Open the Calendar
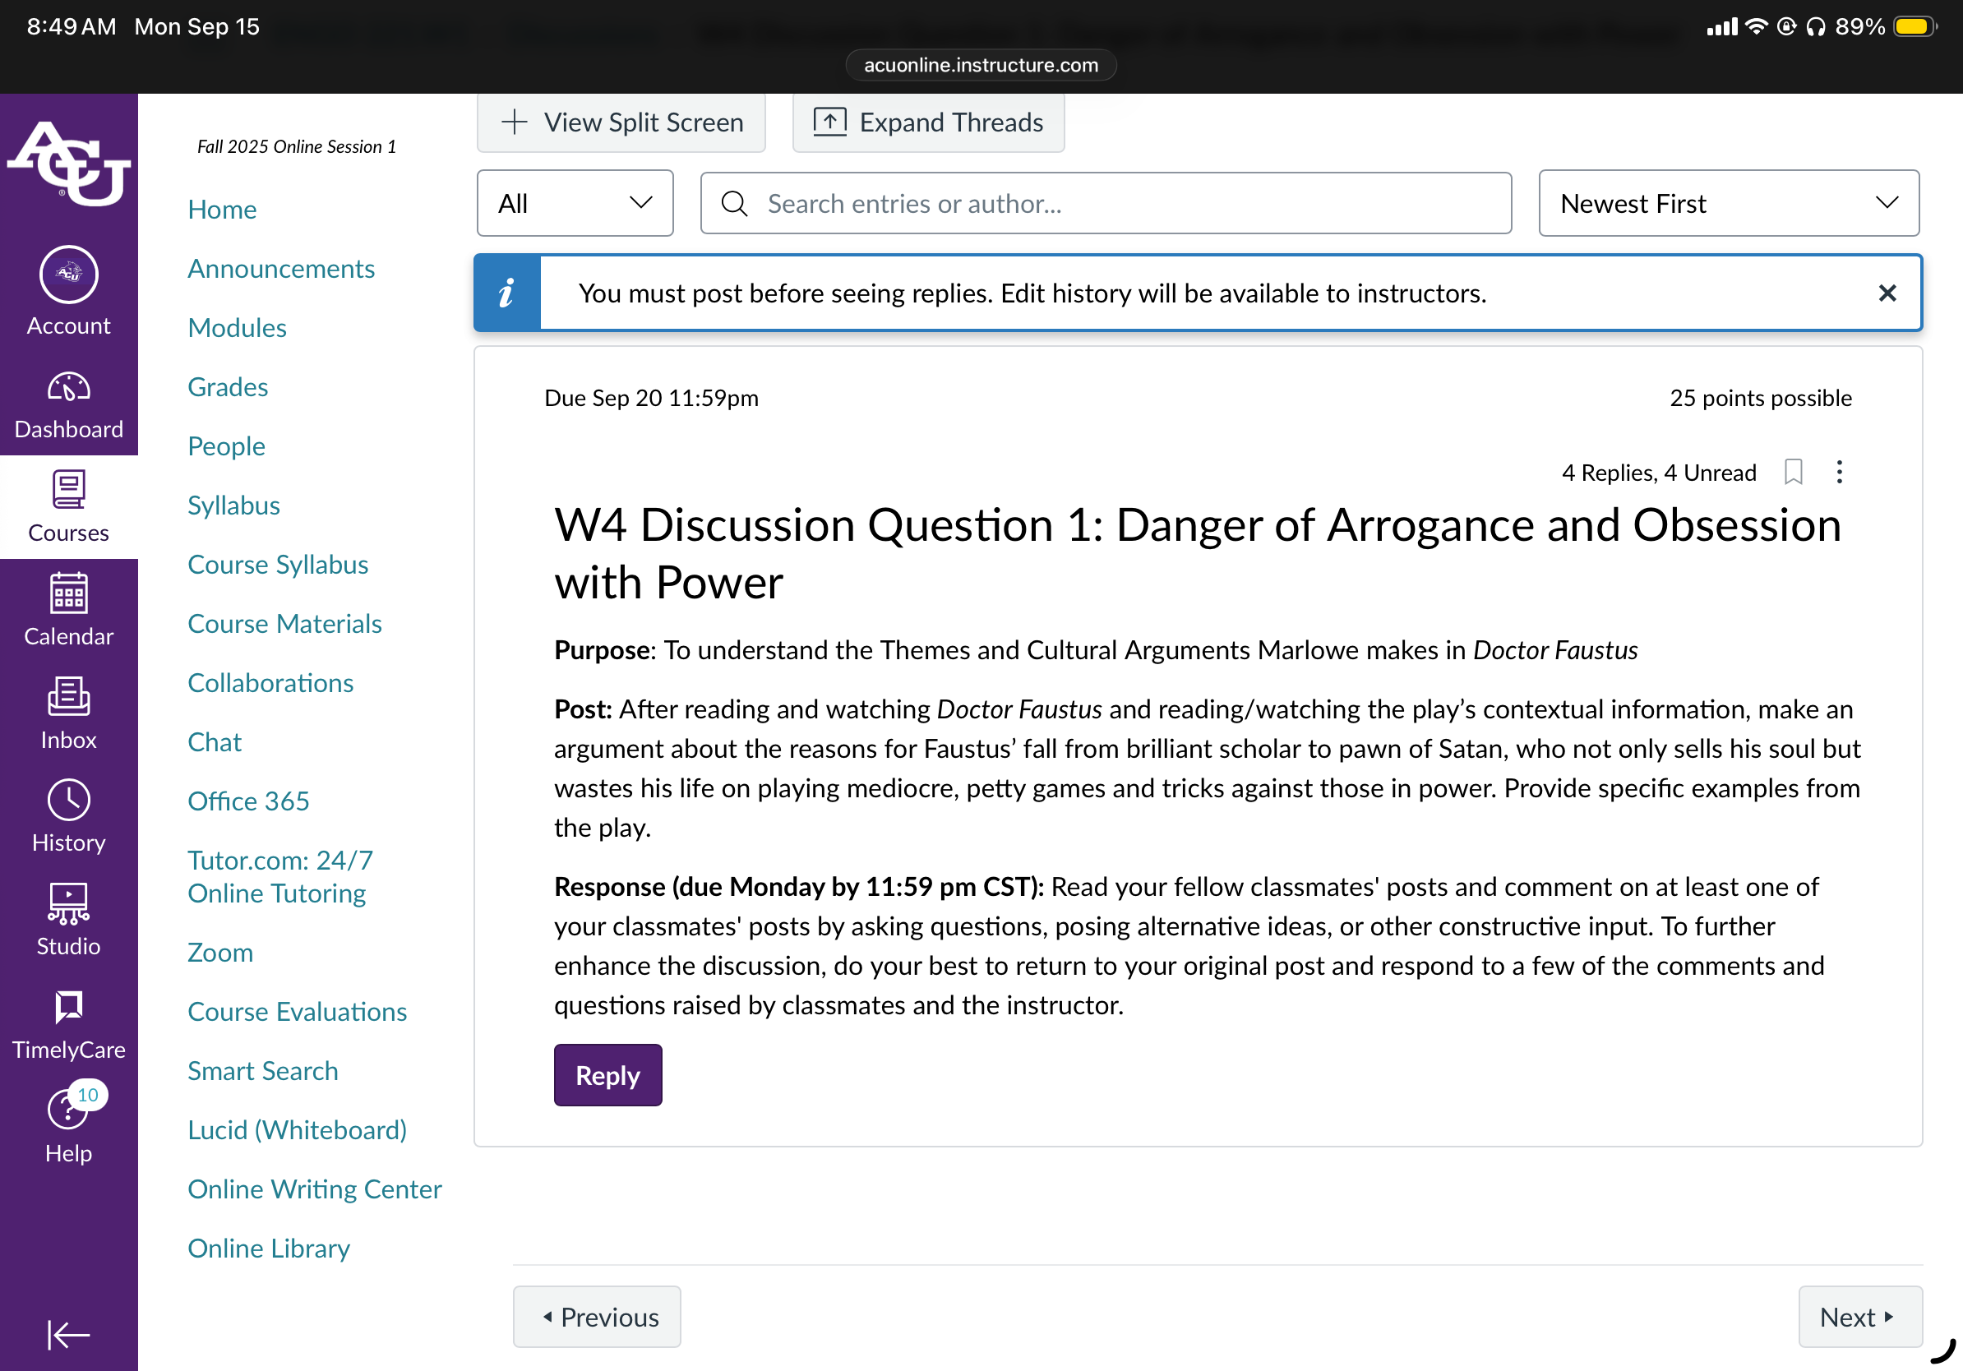 click(68, 610)
